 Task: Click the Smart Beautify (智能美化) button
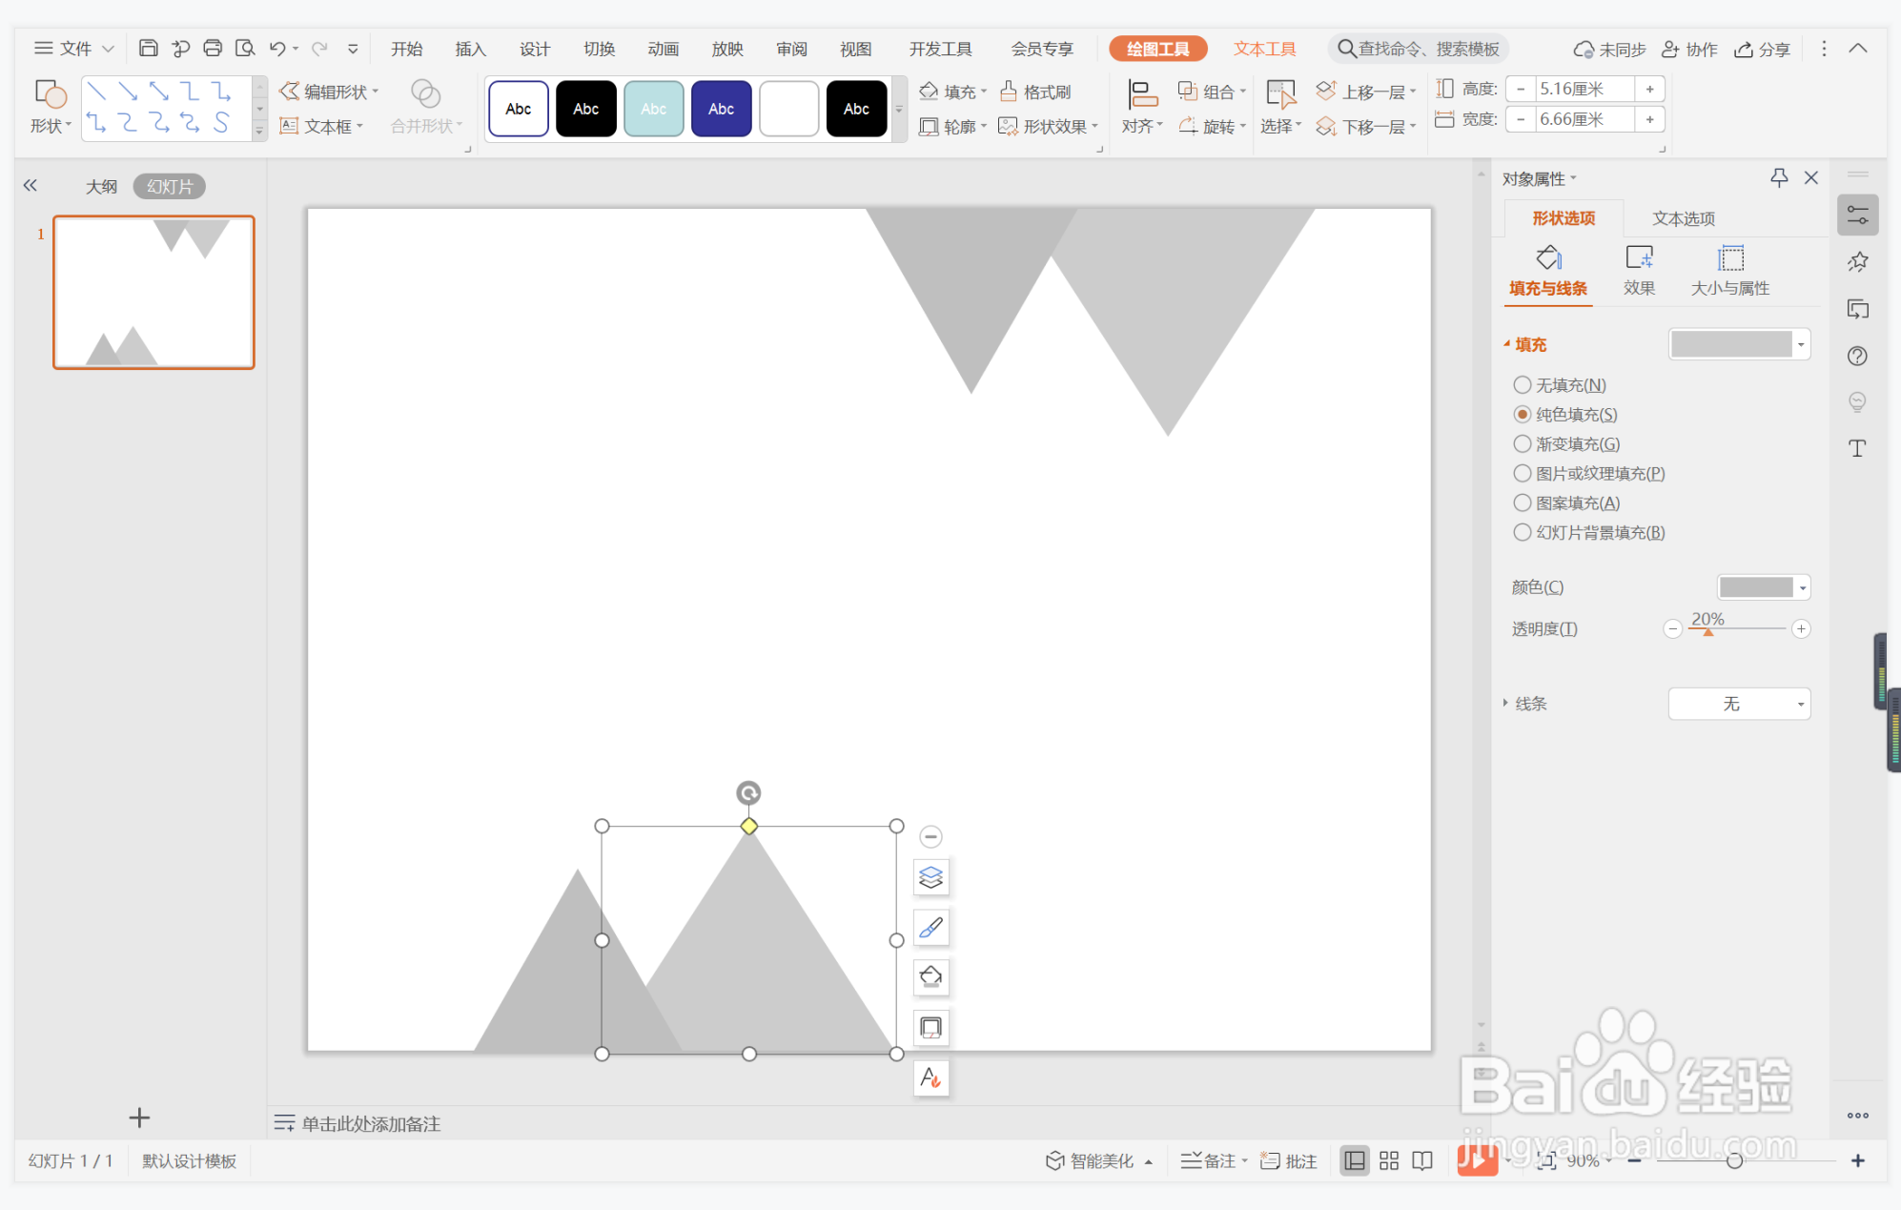pyautogui.click(x=1098, y=1160)
